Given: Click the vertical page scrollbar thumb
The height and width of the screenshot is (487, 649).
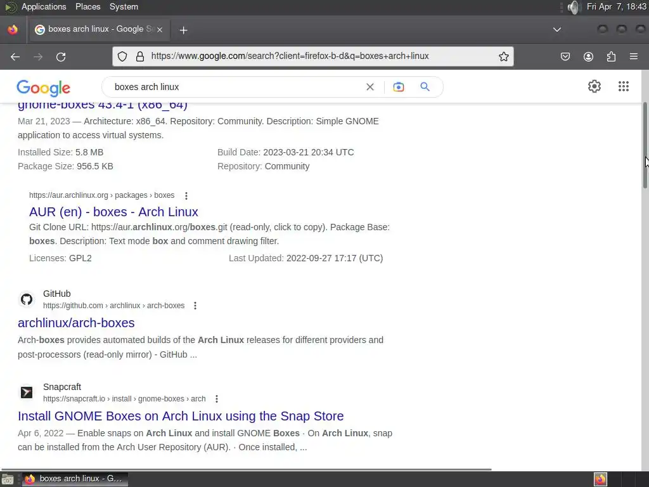Looking at the screenshot, I should pyautogui.click(x=645, y=145).
